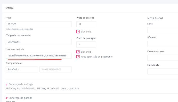This screenshot has height=102, width=178.
Task: Uncheck Dias úteis under Prazo de postagem
Action: (x=78, y=52)
